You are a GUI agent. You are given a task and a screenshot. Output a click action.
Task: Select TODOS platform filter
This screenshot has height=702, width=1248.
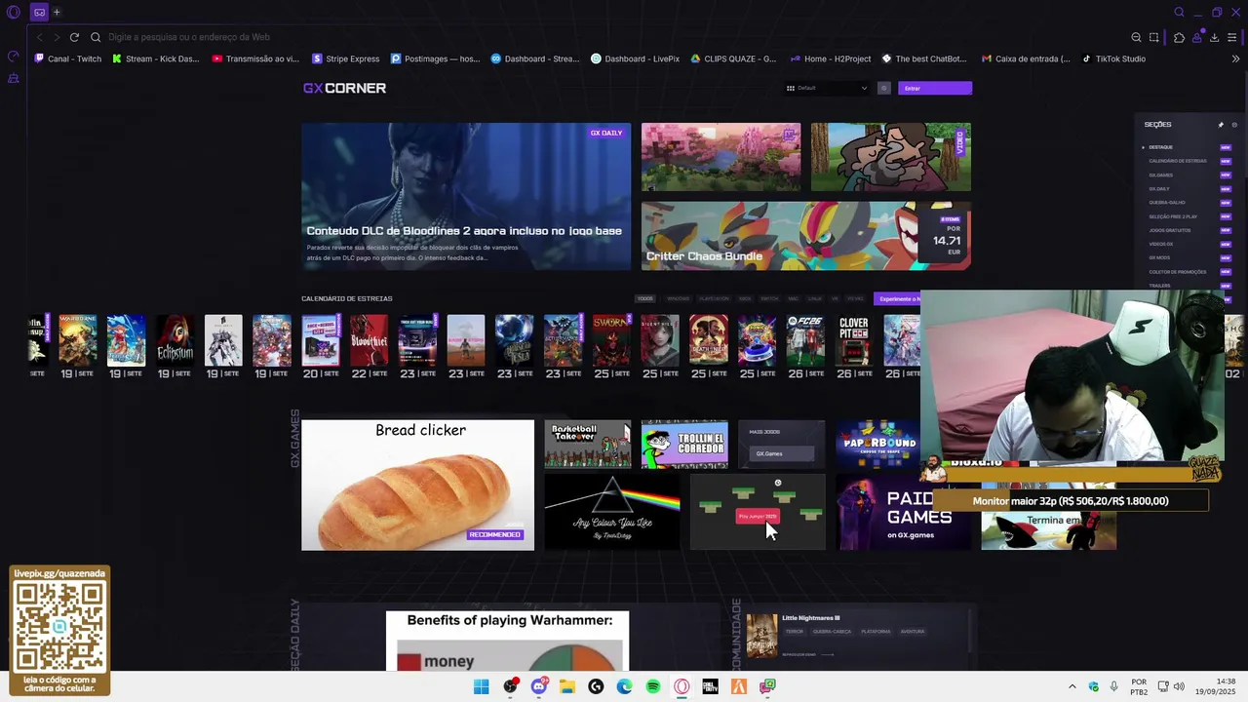coord(645,298)
